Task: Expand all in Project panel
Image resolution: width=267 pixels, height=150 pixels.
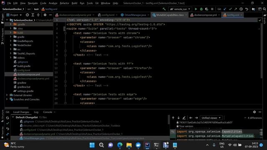Action: 33,15
